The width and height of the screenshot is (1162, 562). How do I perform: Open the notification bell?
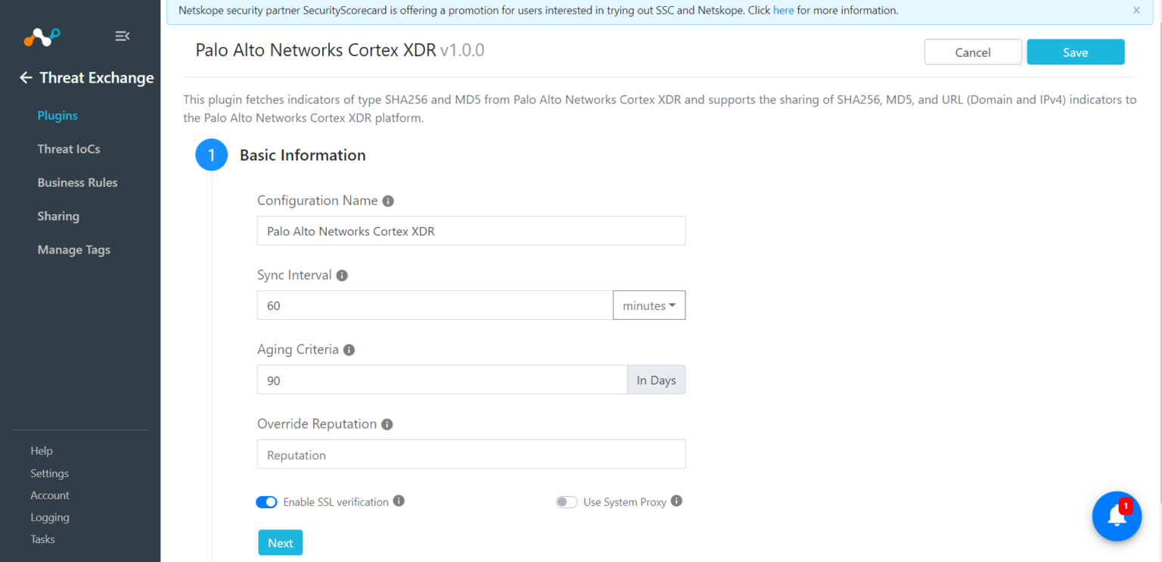click(x=1117, y=516)
